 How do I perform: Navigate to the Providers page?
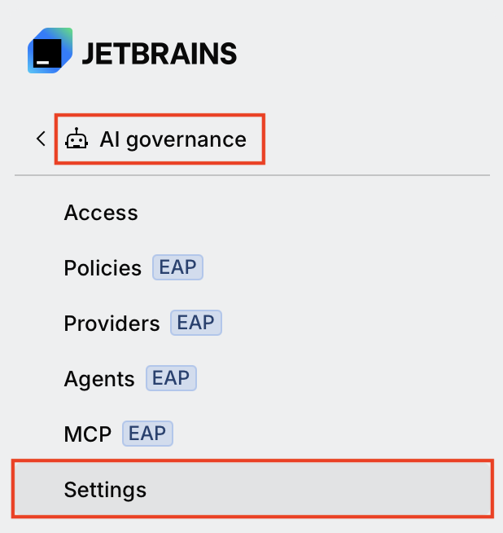(112, 324)
